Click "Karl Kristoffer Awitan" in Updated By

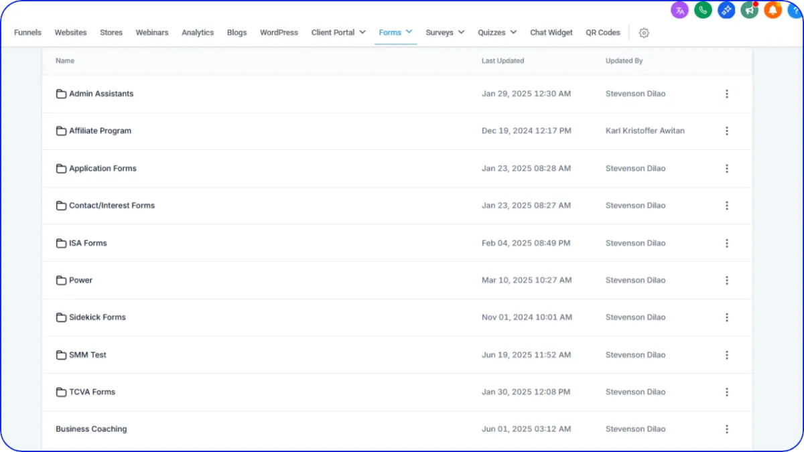click(x=645, y=131)
